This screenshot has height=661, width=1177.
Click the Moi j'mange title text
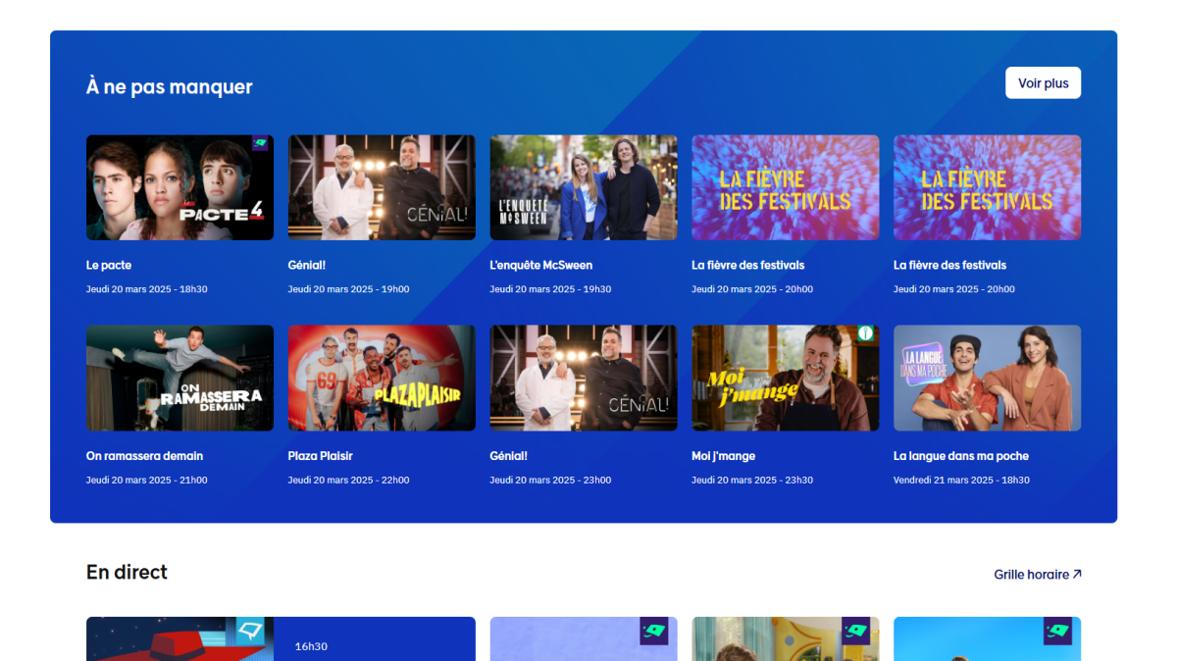pyautogui.click(x=723, y=456)
